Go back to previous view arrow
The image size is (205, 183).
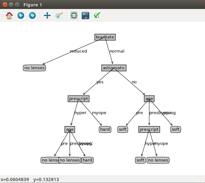pos(21,15)
